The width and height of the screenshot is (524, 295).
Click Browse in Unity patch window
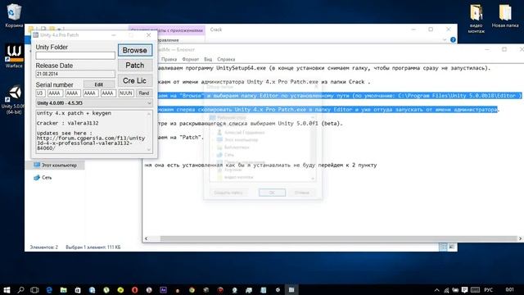tap(134, 50)
